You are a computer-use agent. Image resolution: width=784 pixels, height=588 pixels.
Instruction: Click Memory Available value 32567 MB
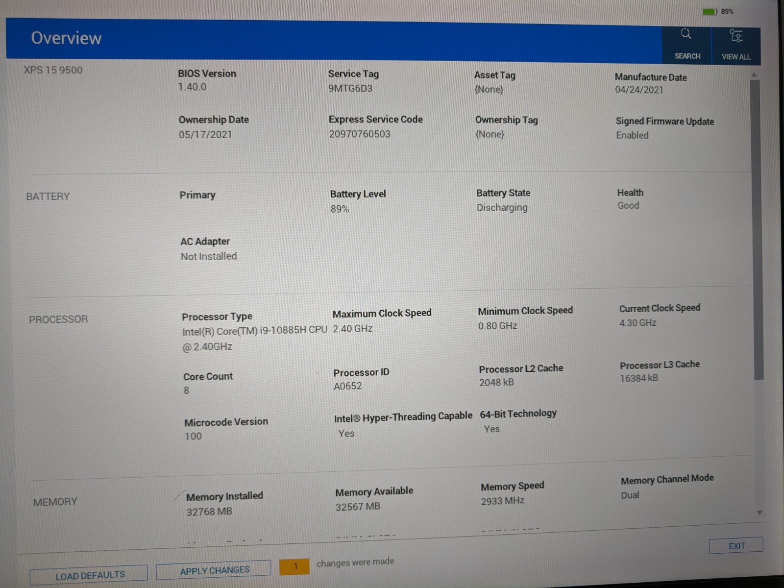pos(358,507)
